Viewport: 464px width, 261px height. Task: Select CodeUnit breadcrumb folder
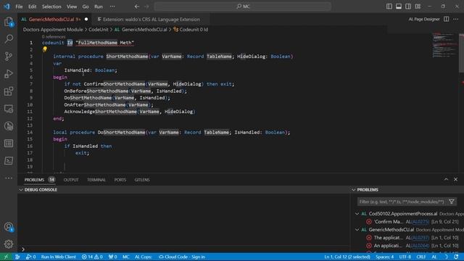point(99,30)
